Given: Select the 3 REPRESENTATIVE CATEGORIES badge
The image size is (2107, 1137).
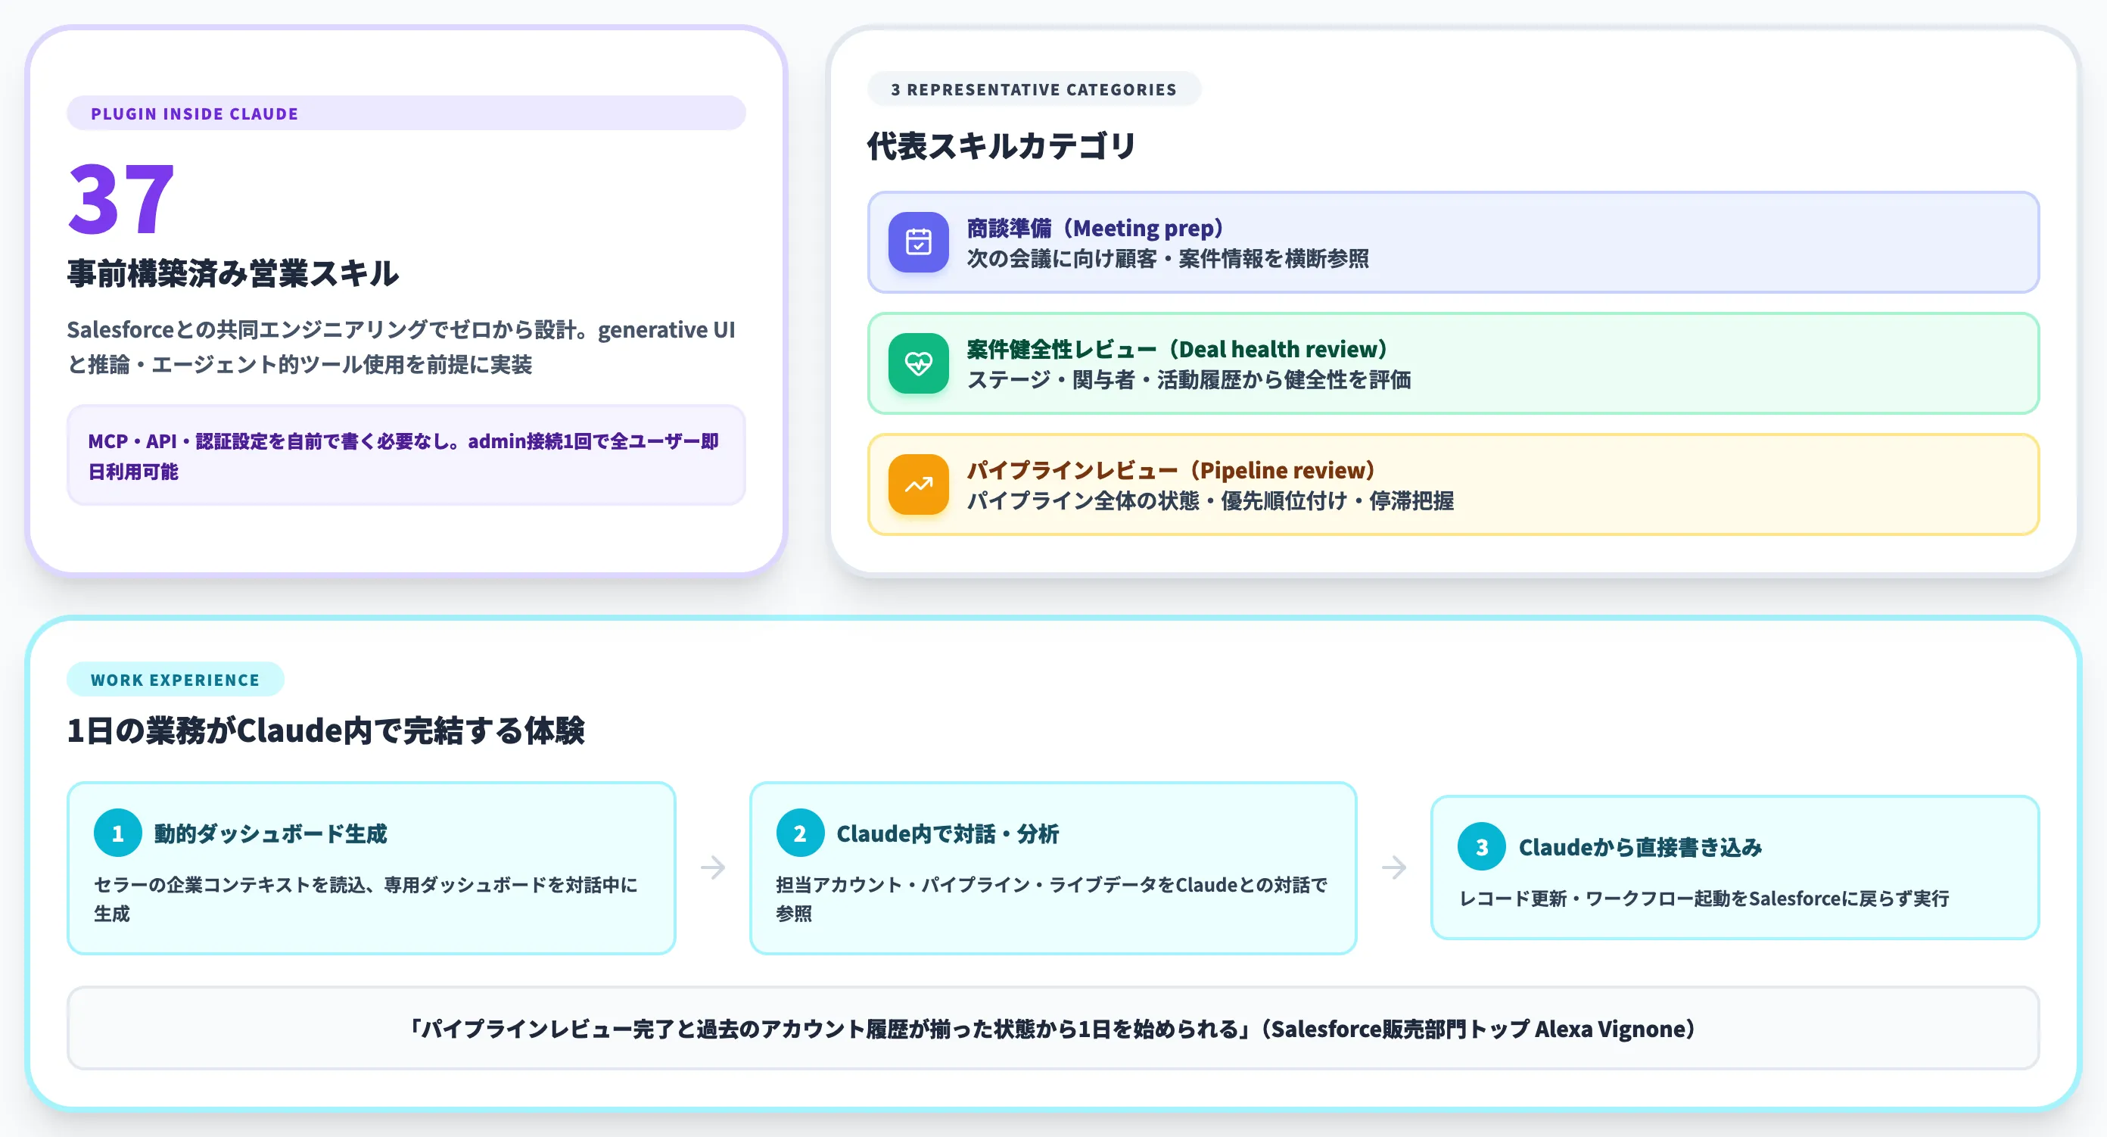Looking at the screenshot, I should click(1034, 89).
